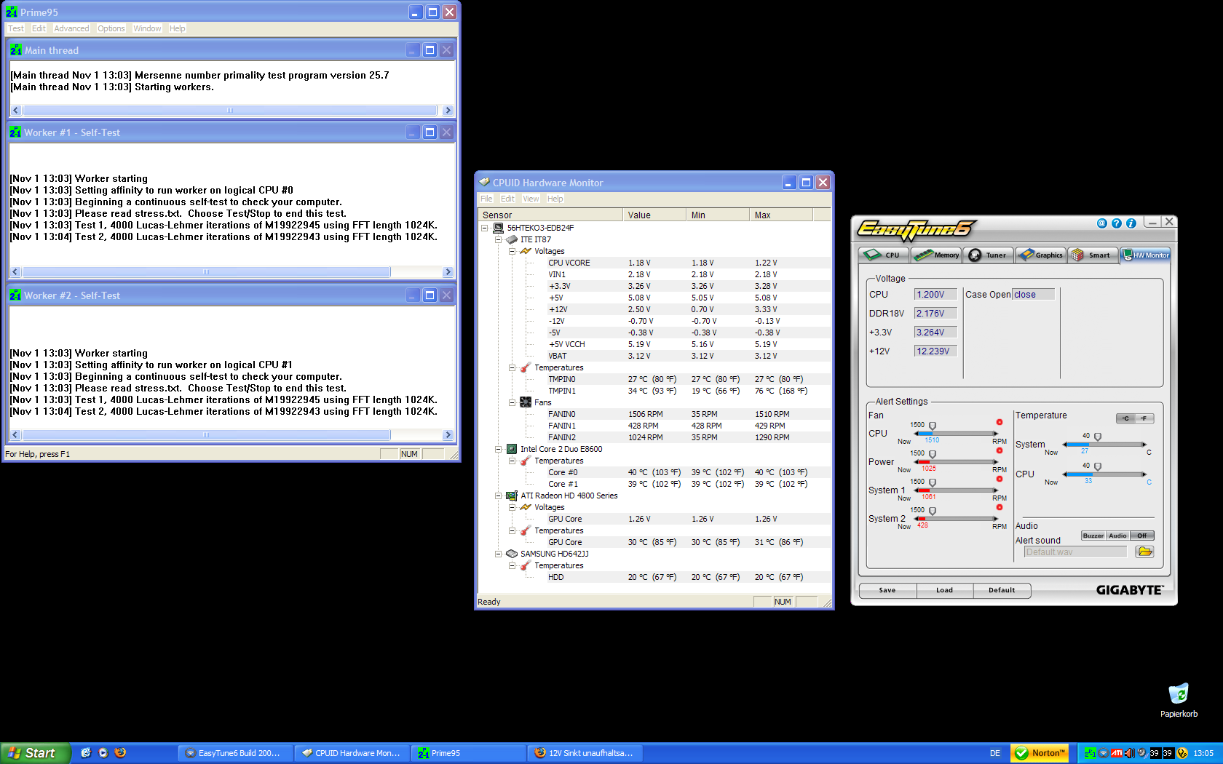Click the Worker #1 Self-Test window icon

(x=15, y=132)
